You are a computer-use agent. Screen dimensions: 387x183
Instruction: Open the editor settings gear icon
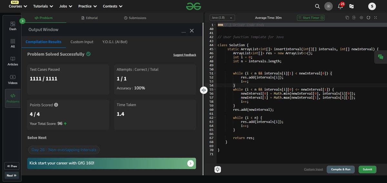(x=361, y=18)
